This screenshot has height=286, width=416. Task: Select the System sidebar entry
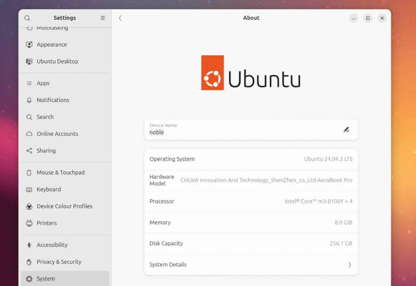pos(65,279)
